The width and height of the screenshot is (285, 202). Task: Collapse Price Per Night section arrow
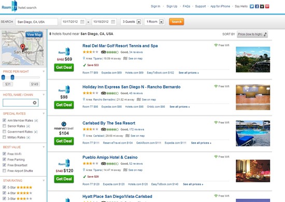pos(44,71)
